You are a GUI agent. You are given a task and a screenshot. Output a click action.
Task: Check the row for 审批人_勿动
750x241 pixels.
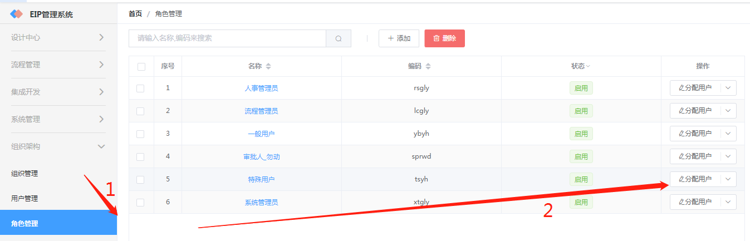(x=140, y=156)
